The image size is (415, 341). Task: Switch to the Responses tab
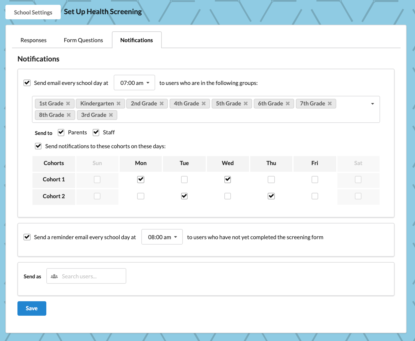tap(33, 40)
